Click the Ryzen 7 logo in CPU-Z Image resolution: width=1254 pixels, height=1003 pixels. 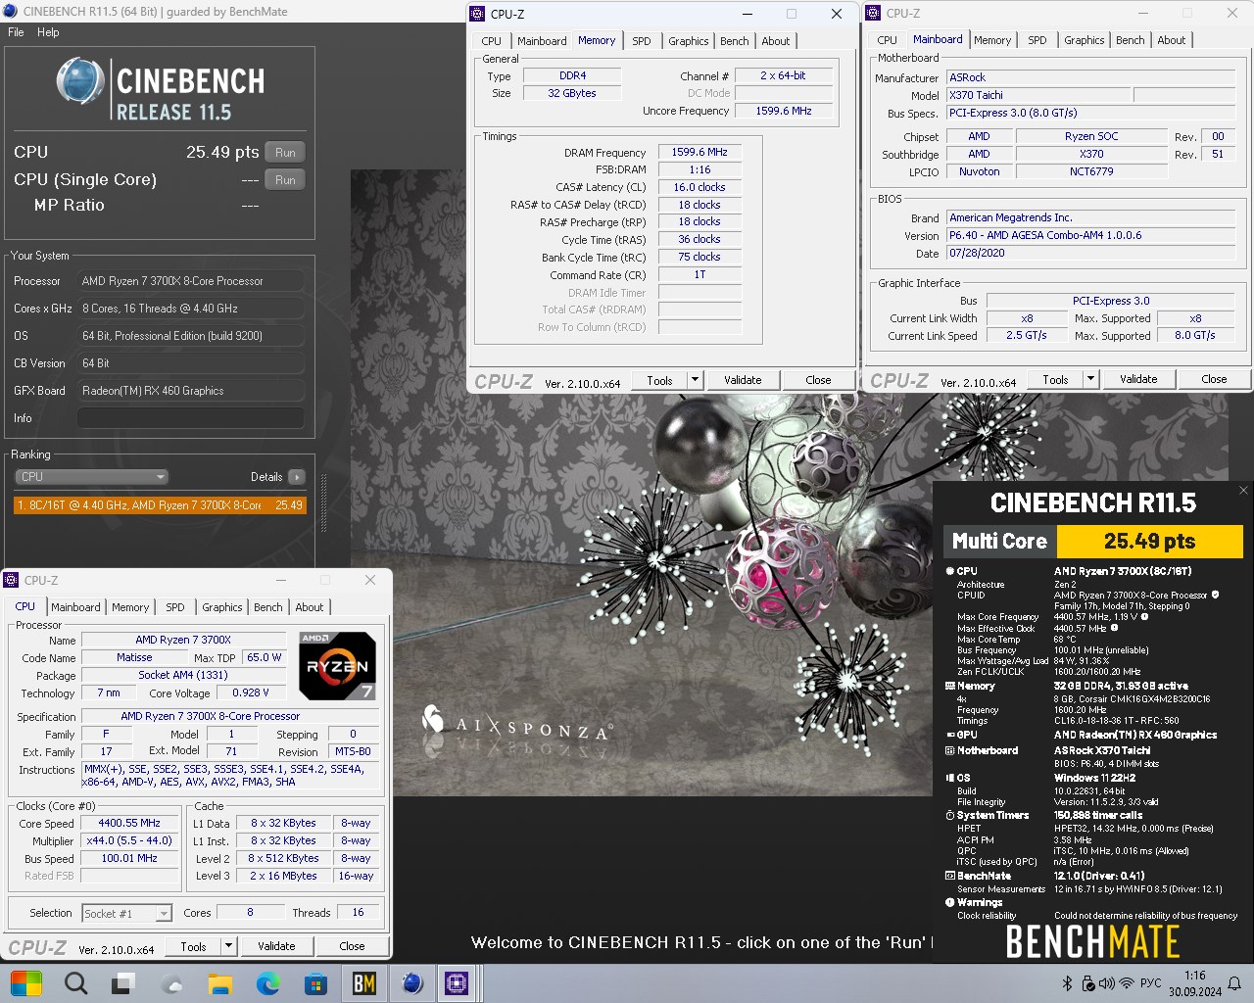[337, 666]
